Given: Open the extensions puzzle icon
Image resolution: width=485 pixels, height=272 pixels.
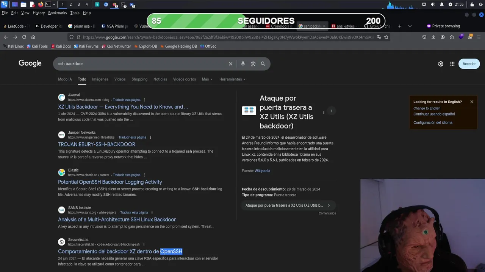Looking at the screenshot, I should pyautogui.click(x=452, y=37).
